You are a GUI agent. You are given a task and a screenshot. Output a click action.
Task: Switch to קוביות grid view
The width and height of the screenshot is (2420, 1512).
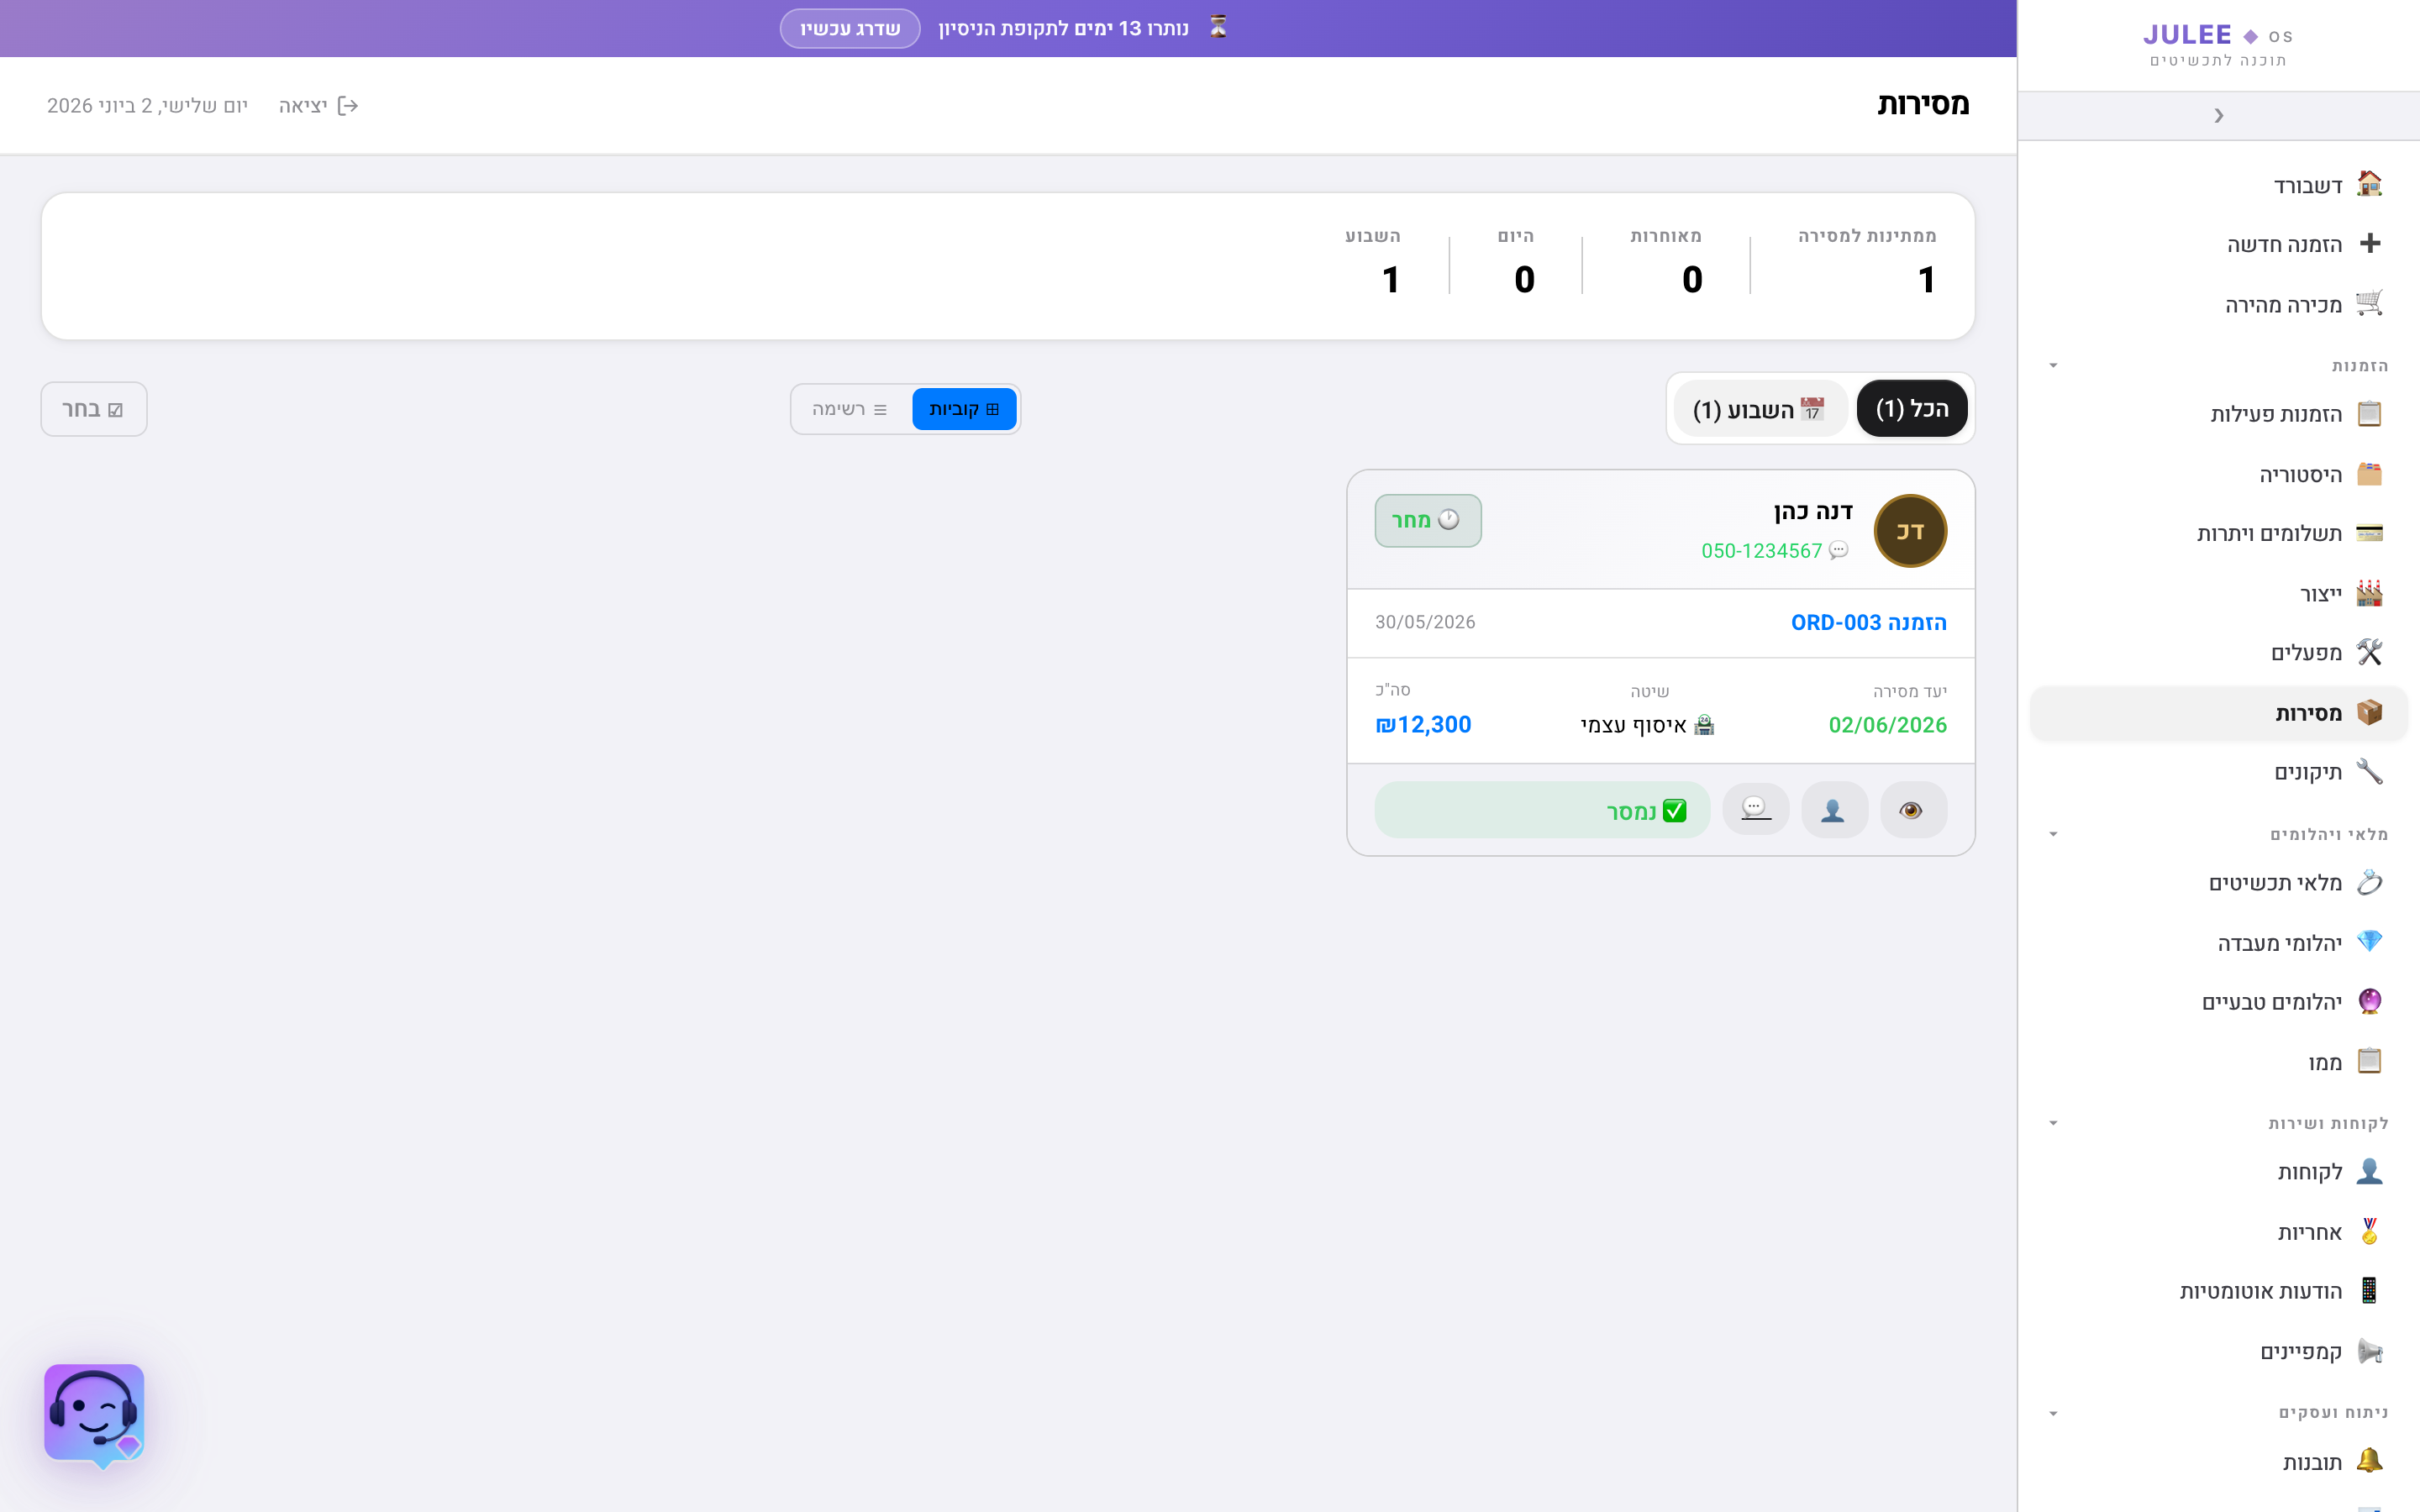tap(964, 409)
